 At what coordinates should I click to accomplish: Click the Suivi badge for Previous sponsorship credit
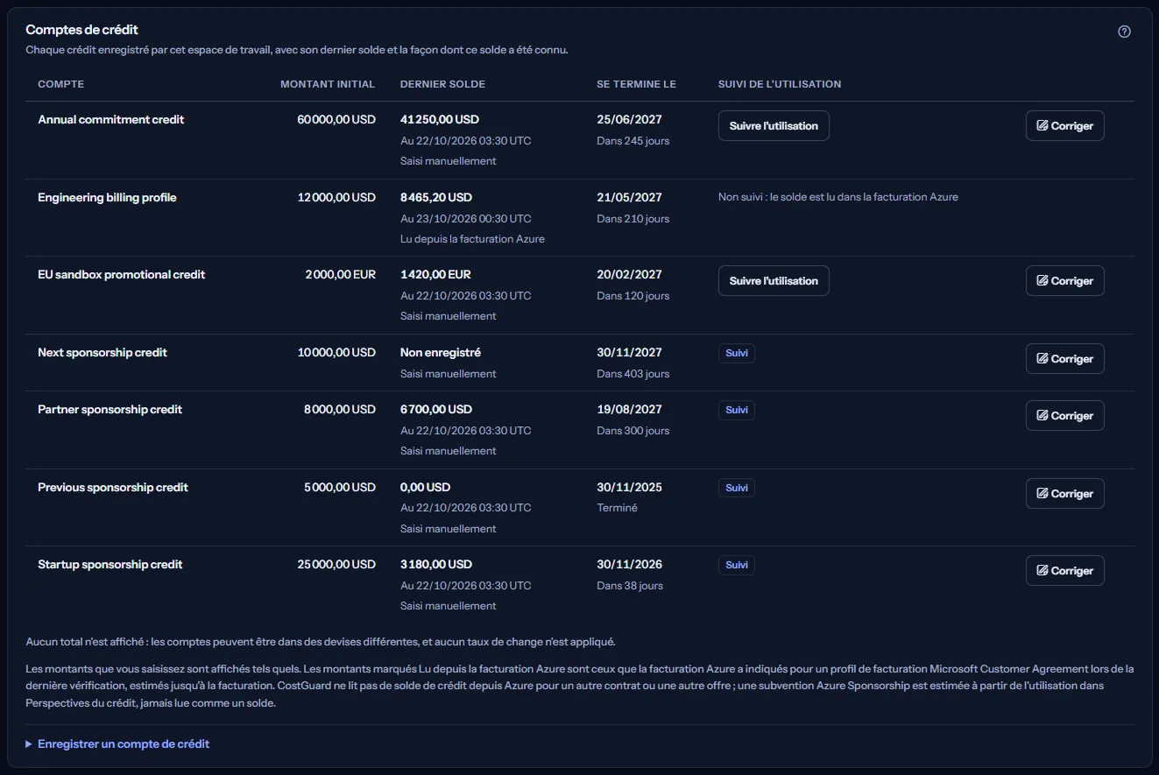tap(737, 488)
